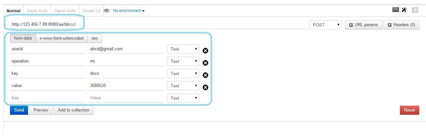Open the type dropdown for empty row

[183, 98]
